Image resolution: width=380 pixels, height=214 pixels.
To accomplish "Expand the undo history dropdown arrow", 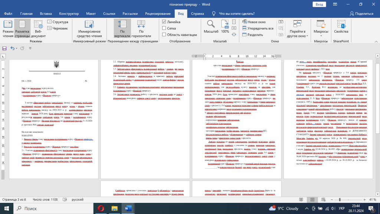I will (x=17, y=48).
